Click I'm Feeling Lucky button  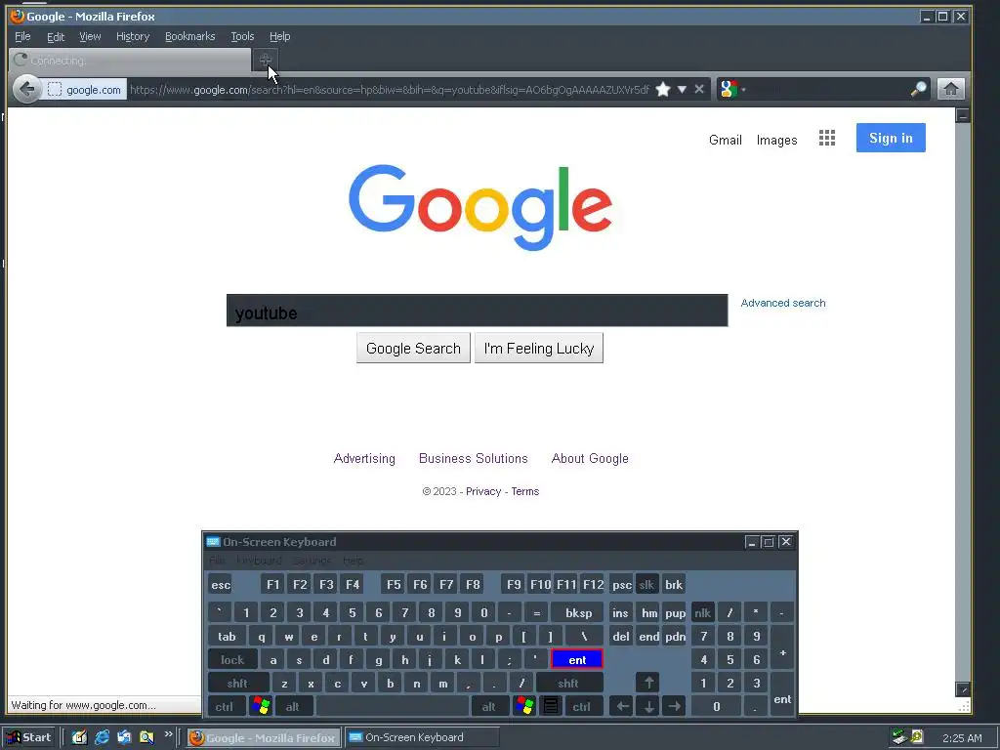(539, 349)
